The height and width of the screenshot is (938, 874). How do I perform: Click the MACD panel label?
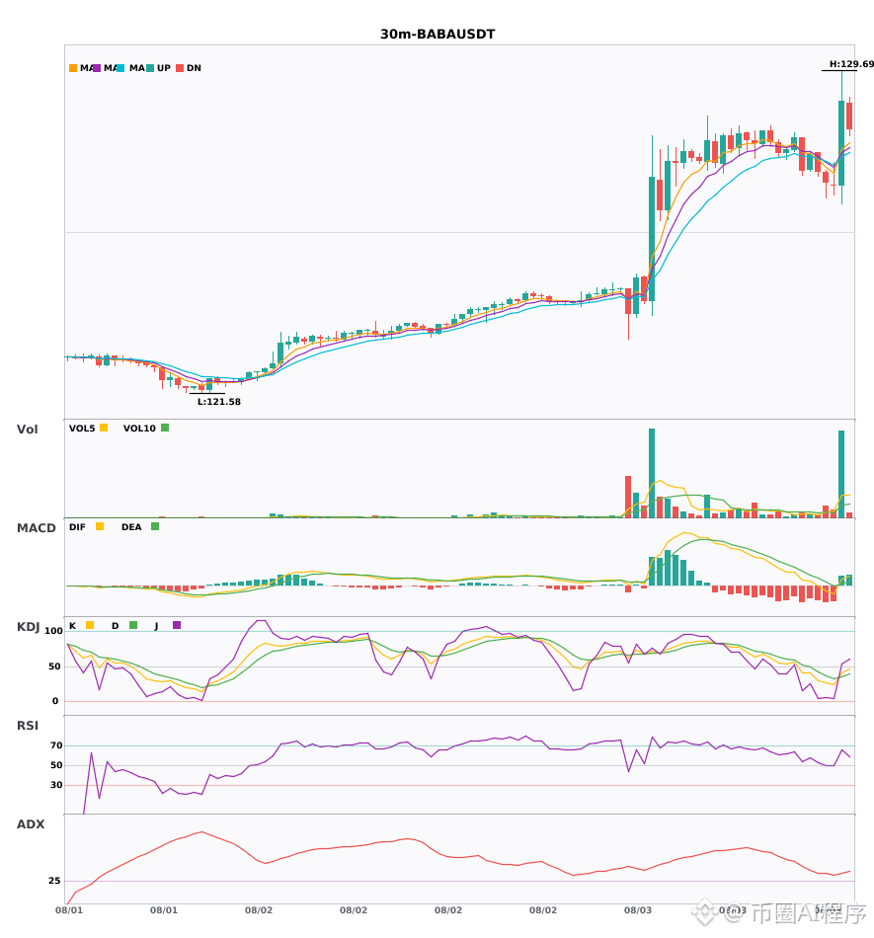coord(36,528)
